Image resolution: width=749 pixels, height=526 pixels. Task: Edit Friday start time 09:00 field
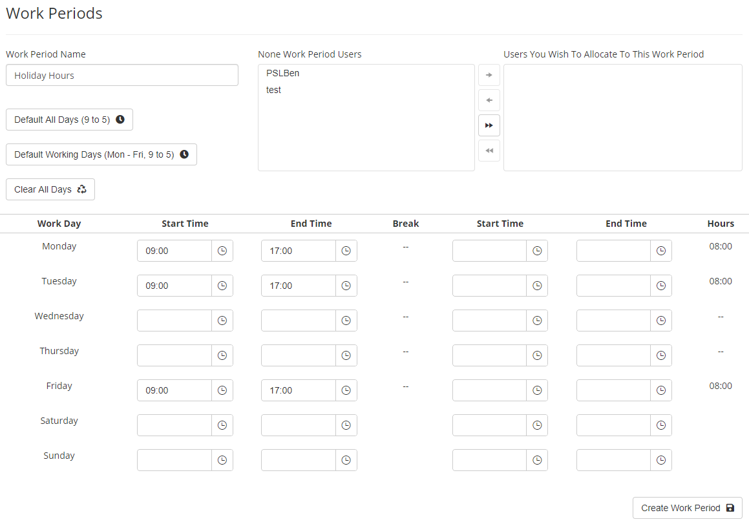coord(174,390)
